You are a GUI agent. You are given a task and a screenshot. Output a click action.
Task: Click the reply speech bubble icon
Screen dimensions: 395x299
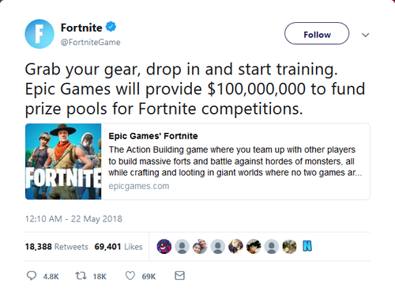[x=32, y=276]
